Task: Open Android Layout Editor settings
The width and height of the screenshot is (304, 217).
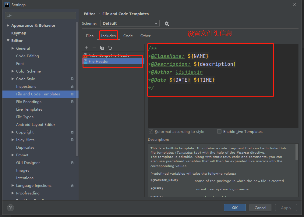Action: tap(36, 124)
